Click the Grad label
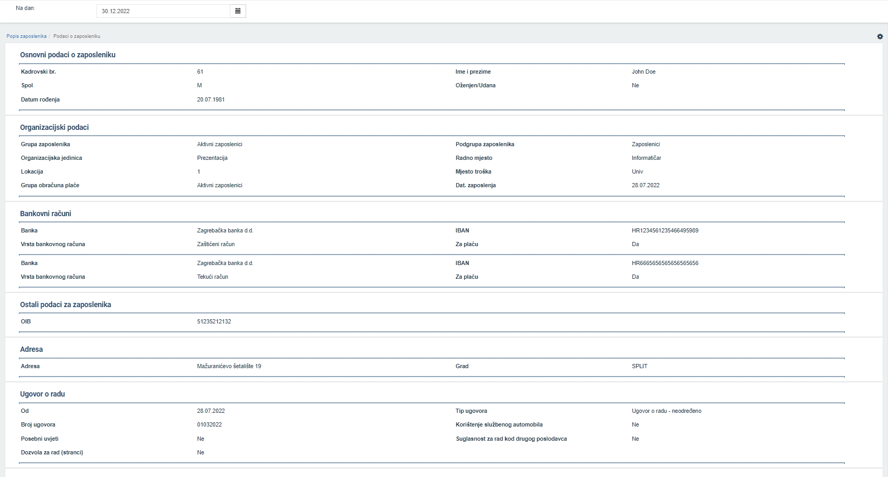888x477 pixels. [x=462, y=366]
